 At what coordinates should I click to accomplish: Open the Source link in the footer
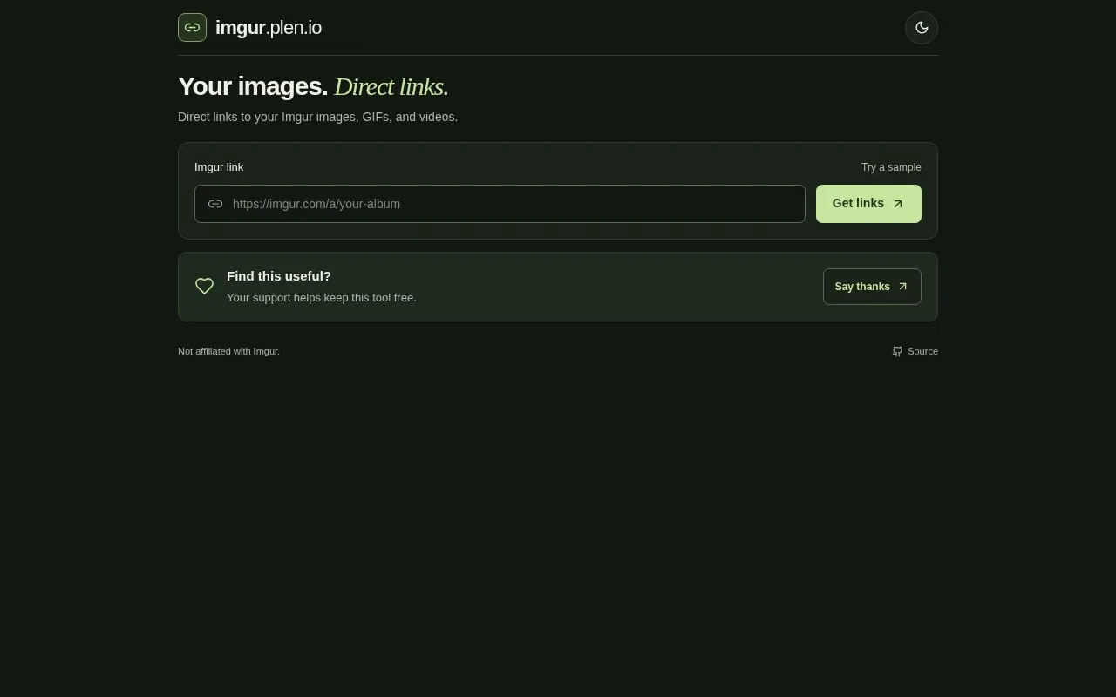[915, 351]
